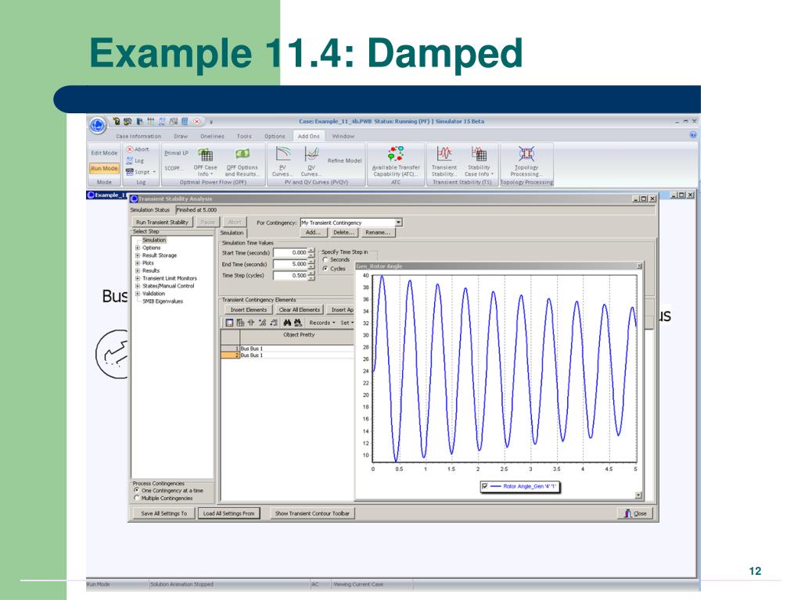Open the PowerWorld application orb menu
Image resolution: width=801 pixels, height=600 pixels.
click(x=98, y=125)
